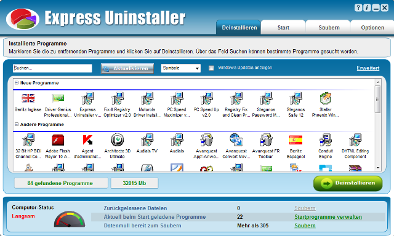The height and width of the screenshot is (236, 394).
Task: Select Conduit Engine icon
Action: point(326,140)
